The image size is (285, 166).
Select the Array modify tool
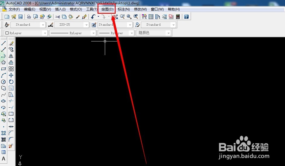tap(11, 69)
